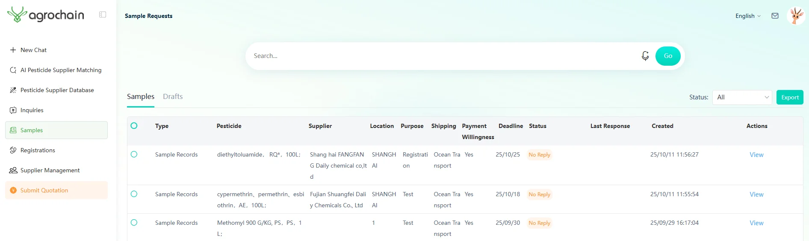809x241 pixels.
Task: Click created time 25/10/11 11:56:27
Action: (674, 154)
